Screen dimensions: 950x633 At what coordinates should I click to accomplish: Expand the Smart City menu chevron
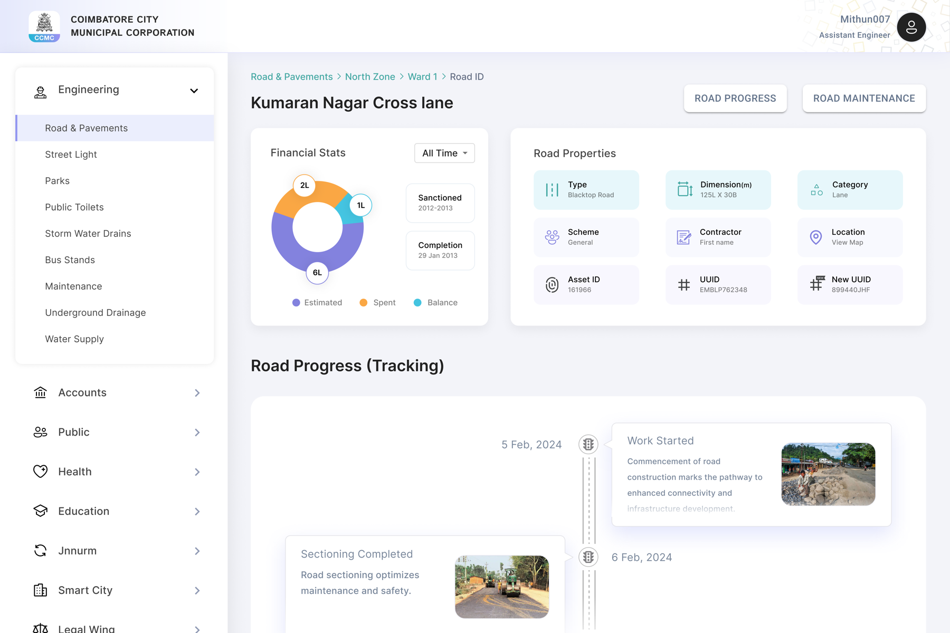[197, 591]
